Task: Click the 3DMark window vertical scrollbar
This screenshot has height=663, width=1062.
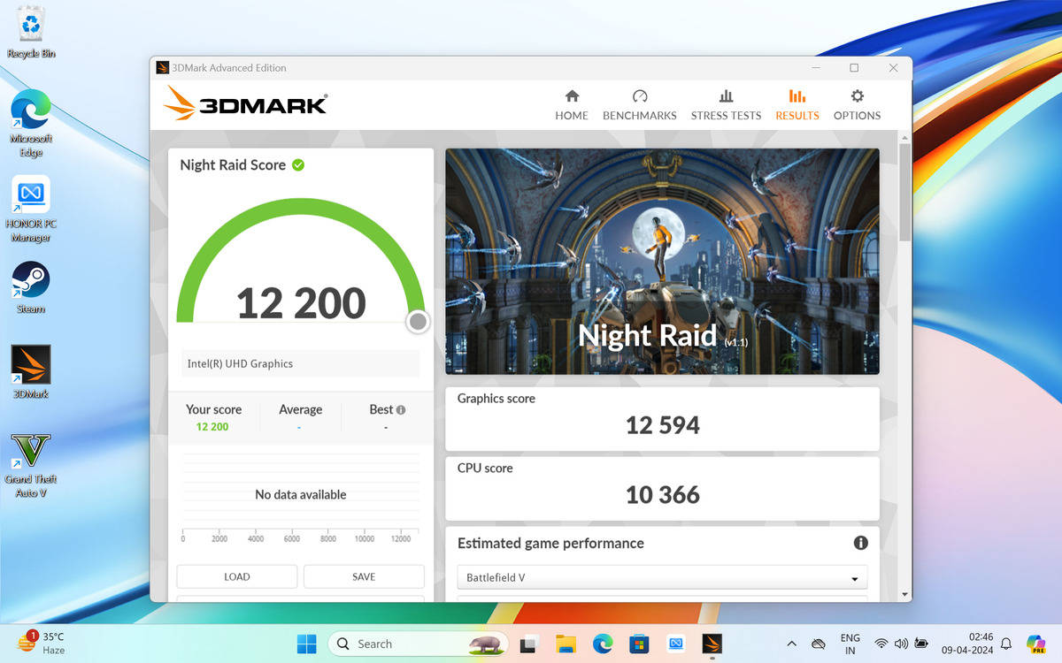Action: click(x=904, y=192)
